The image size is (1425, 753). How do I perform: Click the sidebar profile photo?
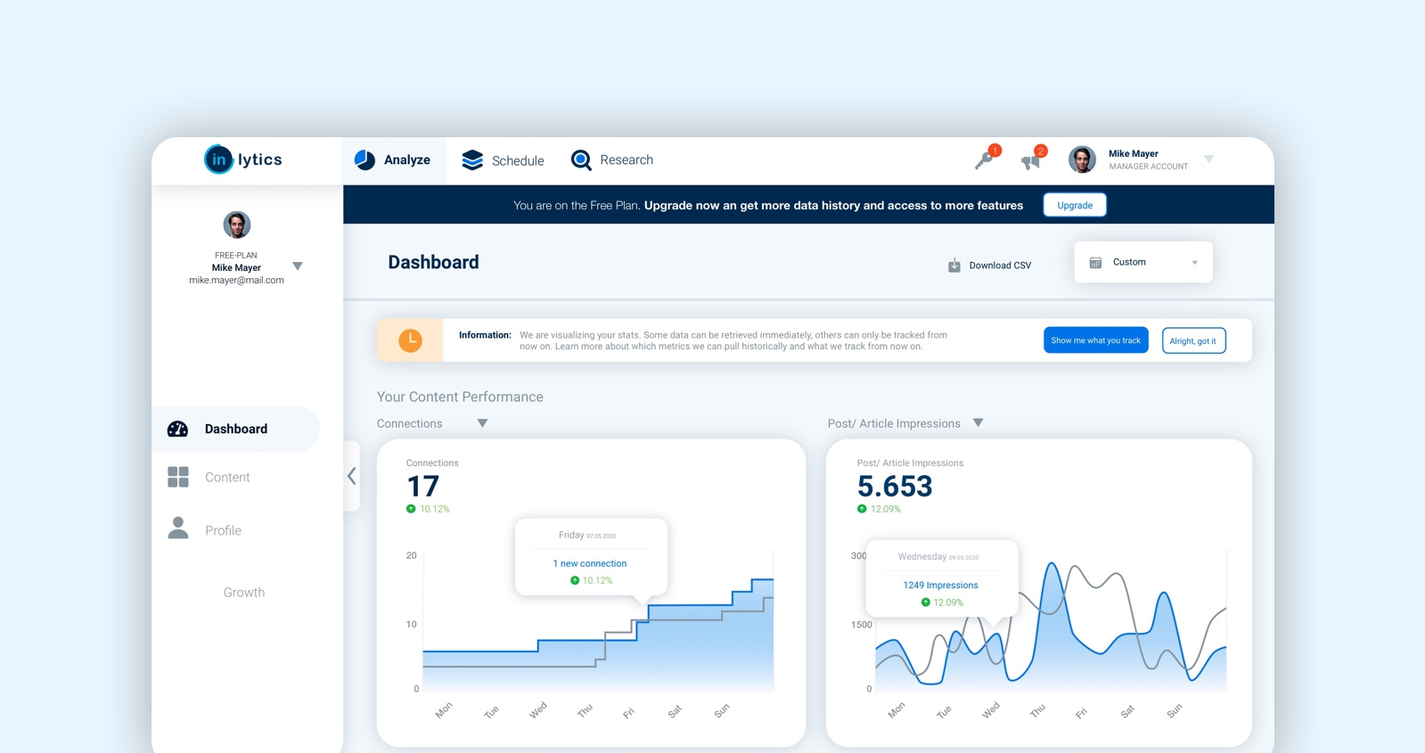tap(236, 225)
